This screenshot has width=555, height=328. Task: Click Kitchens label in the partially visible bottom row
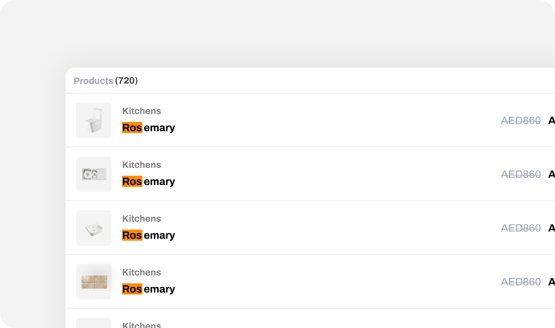tap(141, 325)
